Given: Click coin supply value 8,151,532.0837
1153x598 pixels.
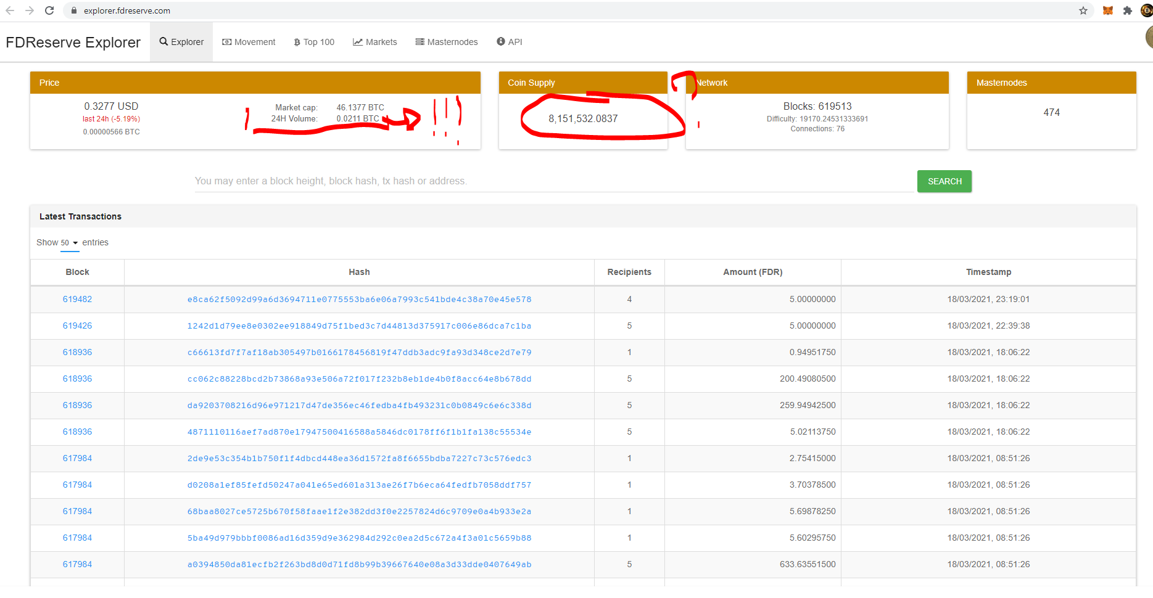Looking at the screenshot, I should (583, 118).
